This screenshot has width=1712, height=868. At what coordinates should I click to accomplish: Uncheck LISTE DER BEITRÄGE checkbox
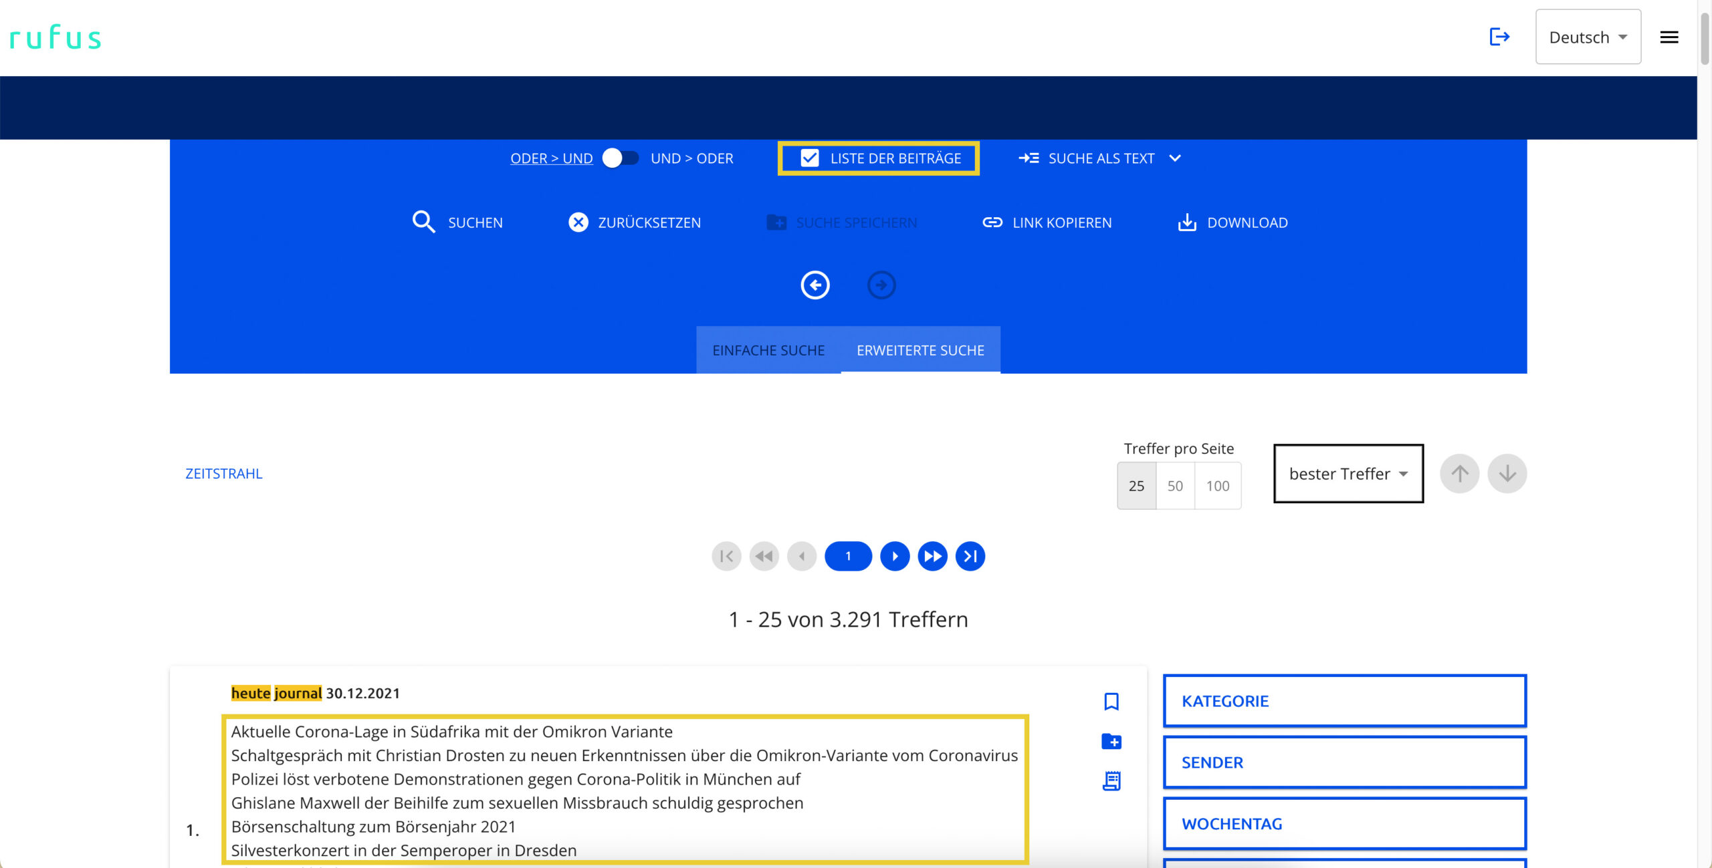809,158
